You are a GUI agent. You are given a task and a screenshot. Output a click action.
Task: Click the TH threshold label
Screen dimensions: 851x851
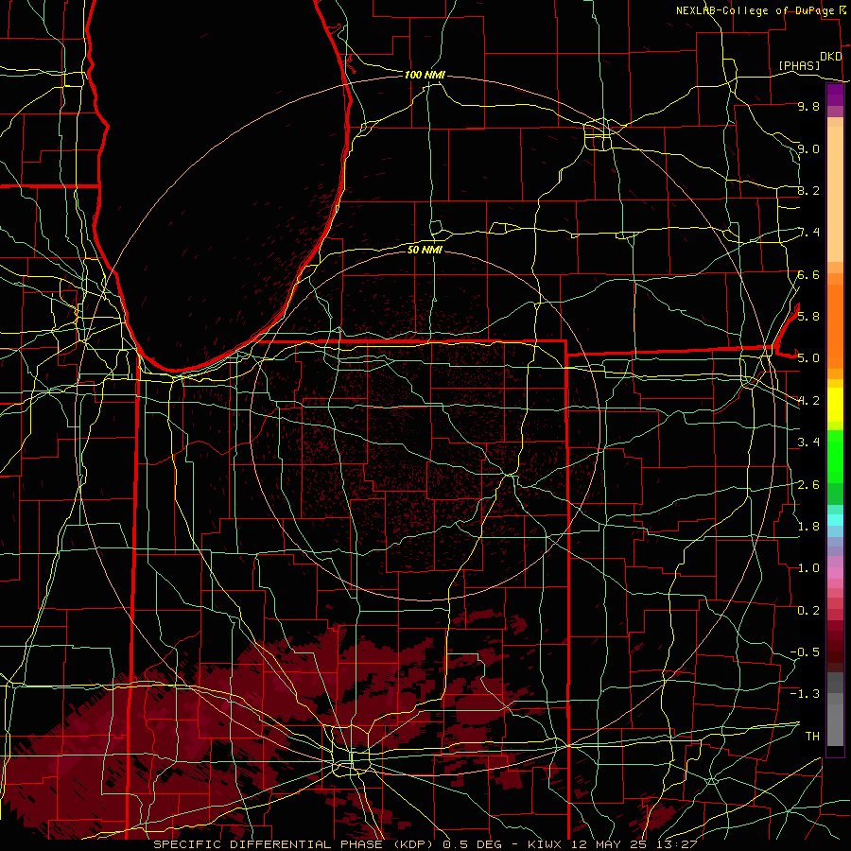812,736
